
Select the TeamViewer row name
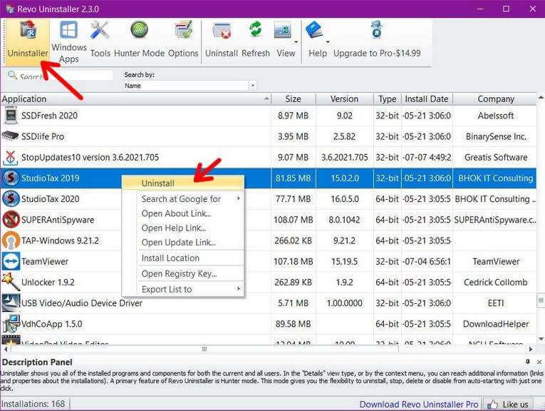[x=45, y=261]
